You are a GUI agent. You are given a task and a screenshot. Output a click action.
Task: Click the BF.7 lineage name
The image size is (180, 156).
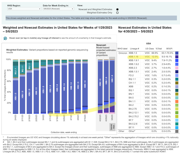[x=131, y=120]
